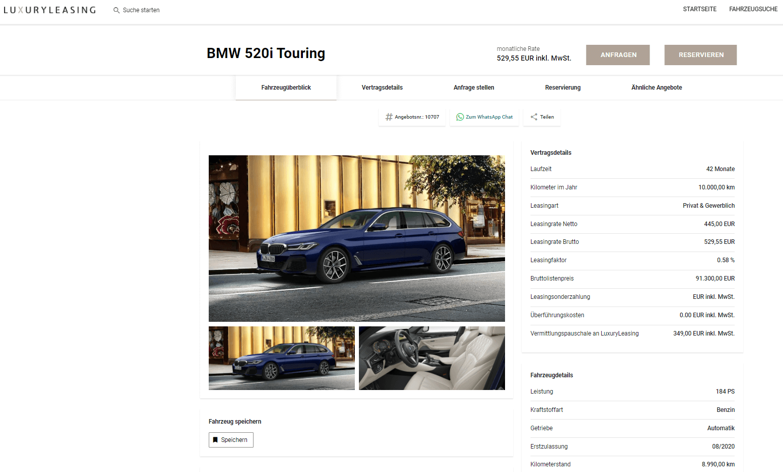Viewport: 783px width, 472px height.
Task: Open FAHRZEUGSUCHE in the top navigation
Action: pyautogui.click(x=753, y=9)
